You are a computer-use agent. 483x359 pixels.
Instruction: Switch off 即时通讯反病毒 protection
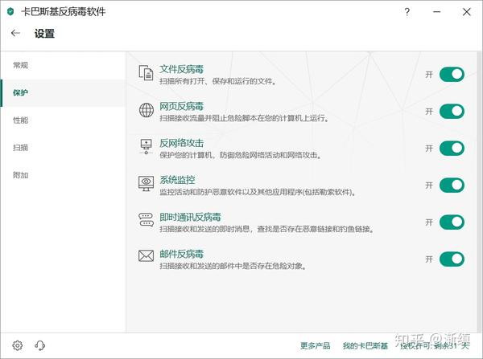(452, 222)
